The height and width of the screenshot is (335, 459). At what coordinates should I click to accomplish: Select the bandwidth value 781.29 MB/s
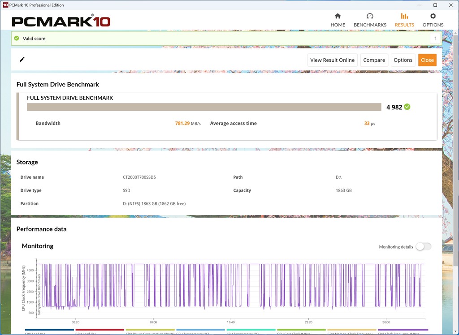tap(188, 124)
